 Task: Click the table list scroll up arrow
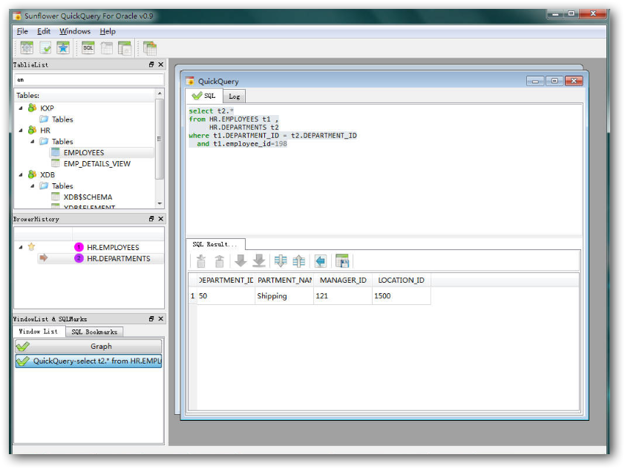pyautogui.click(x=160, y=93)
